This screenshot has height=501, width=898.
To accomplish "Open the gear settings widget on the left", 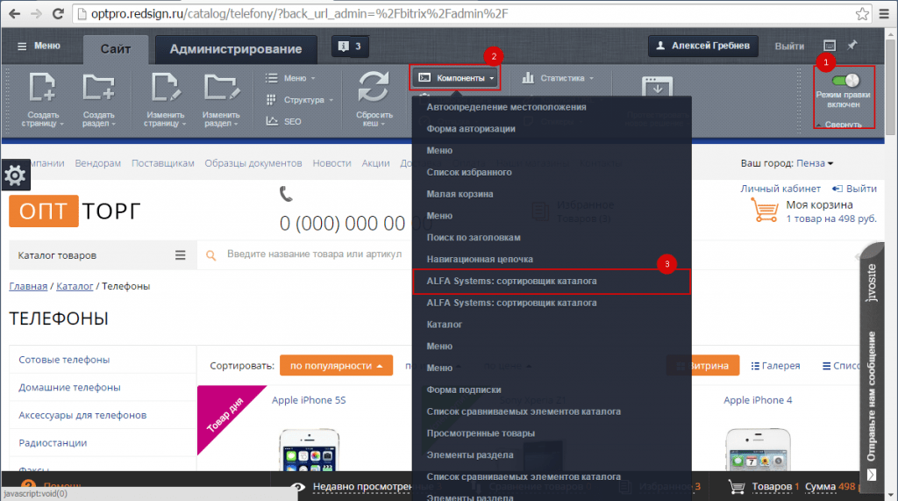I will 15,175.
